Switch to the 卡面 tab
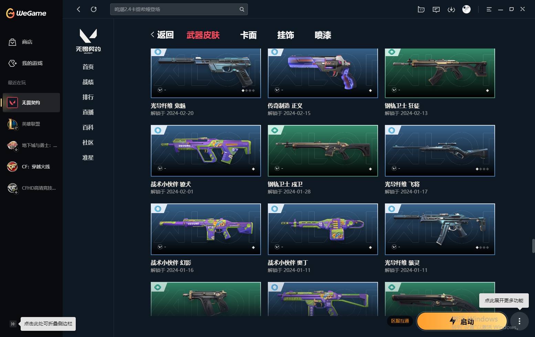 [x=248, y=35]
